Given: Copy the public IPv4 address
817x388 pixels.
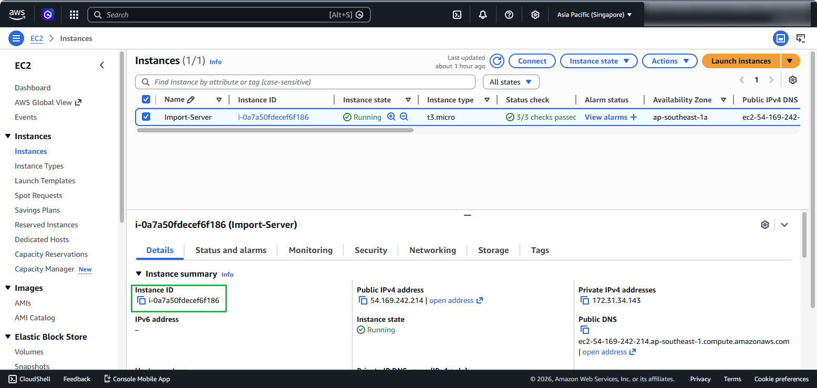Looking at the screenshot, I should 363,301.
